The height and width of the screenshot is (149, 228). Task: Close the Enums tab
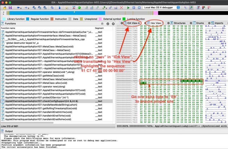191,23
